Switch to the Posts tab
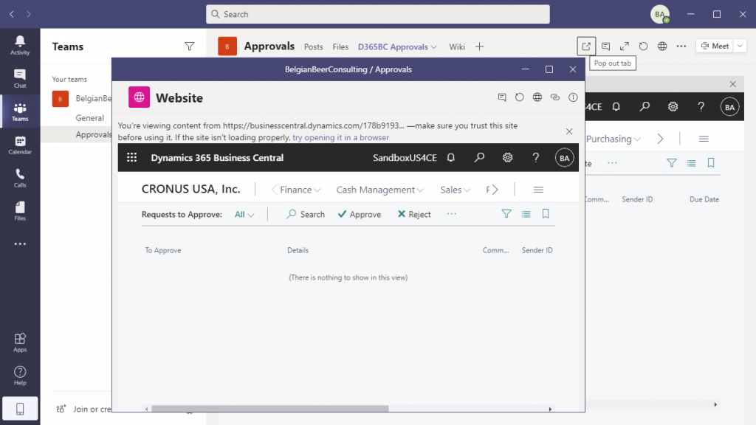This screenshot has width=756, height=425. click(x=313, y=46)
